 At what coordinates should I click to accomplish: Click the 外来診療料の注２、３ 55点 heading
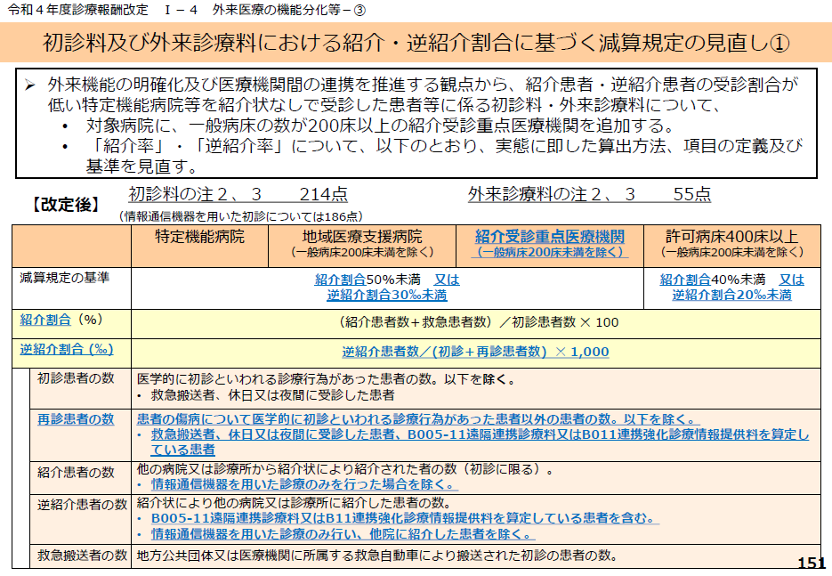[x=589, y=195]
